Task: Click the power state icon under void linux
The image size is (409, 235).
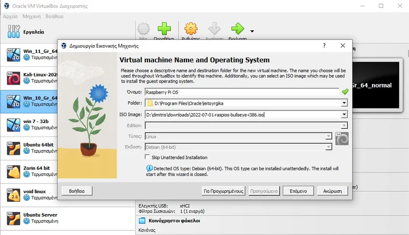Action: pos(26,198)
